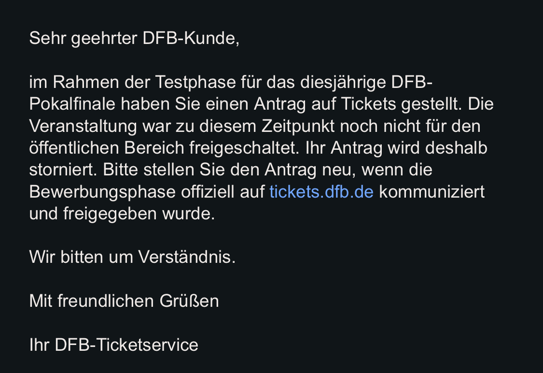
Task: Click the word 'offiziell' before the link
Action: pyautogui.click(x=209, y=192)
